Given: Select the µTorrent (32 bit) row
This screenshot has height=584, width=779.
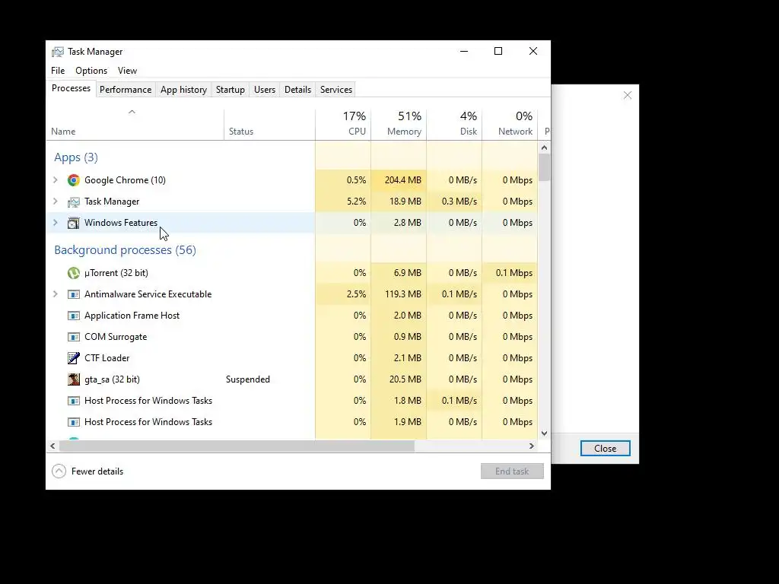Looking at the screenshot, I should click(x=292, y=273).
